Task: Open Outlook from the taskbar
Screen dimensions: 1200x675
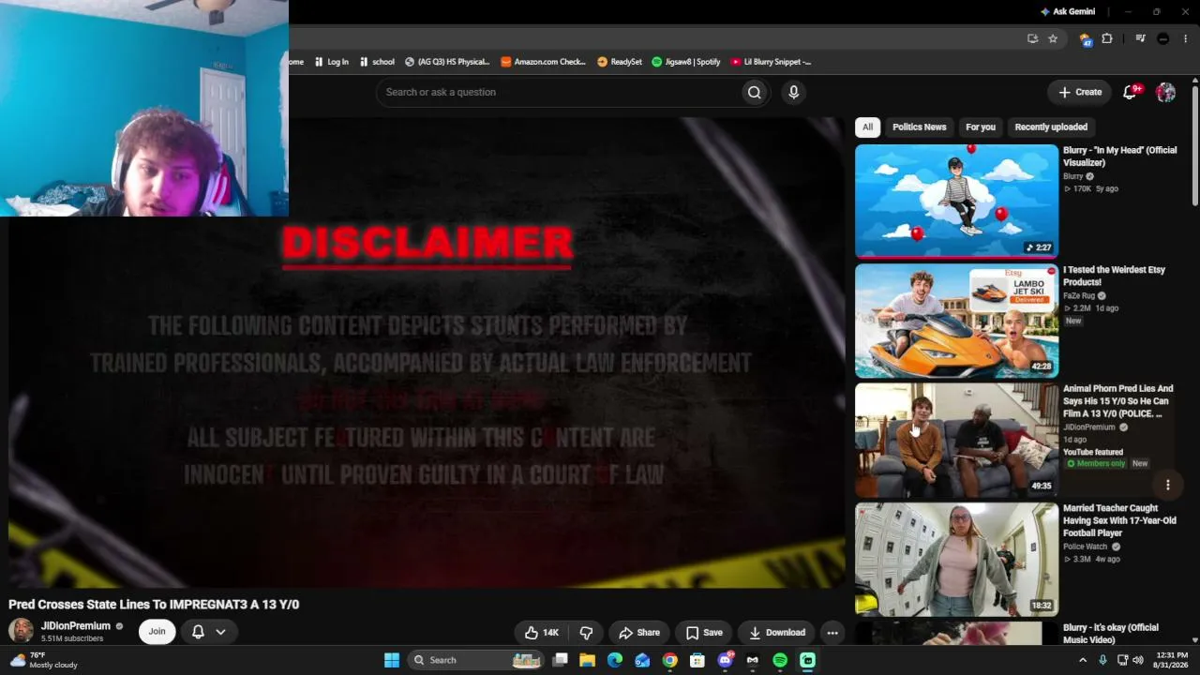Action: coord(642,660)
